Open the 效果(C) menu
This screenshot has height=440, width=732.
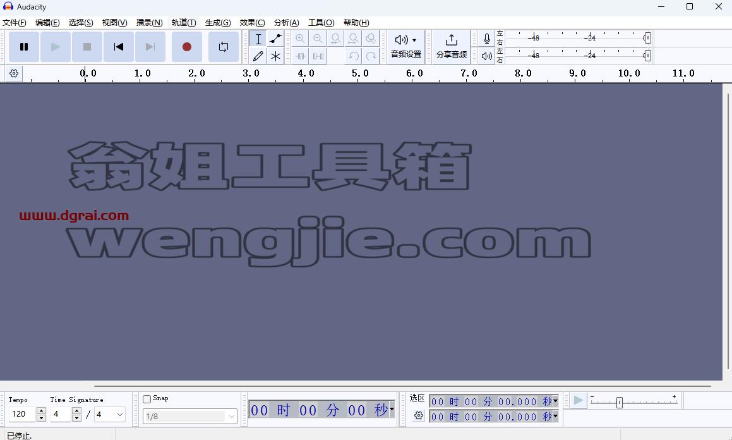253,22
